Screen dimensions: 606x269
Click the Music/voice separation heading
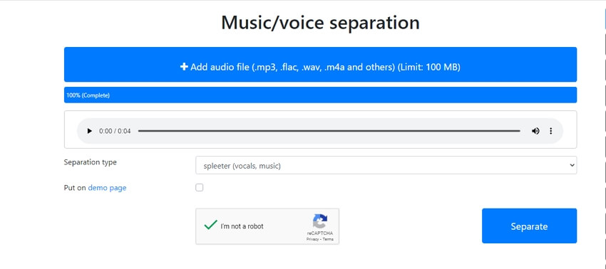tap(320, 22)
